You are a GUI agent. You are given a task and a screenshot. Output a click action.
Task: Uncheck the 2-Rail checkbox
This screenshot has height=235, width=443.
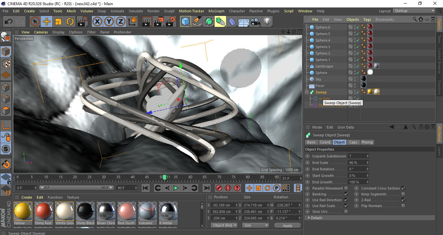point(403,200)
